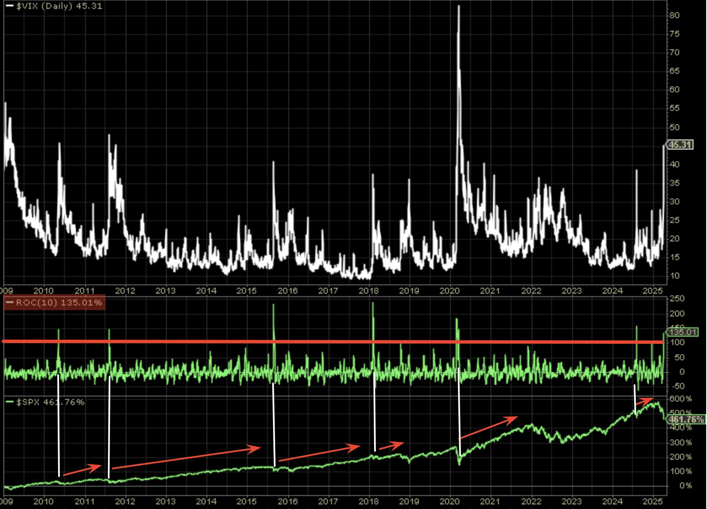Screen dimensions: 707x509
Task: Click 2024 on the SPX panel time axis
Action: click(x=612, y=501)
